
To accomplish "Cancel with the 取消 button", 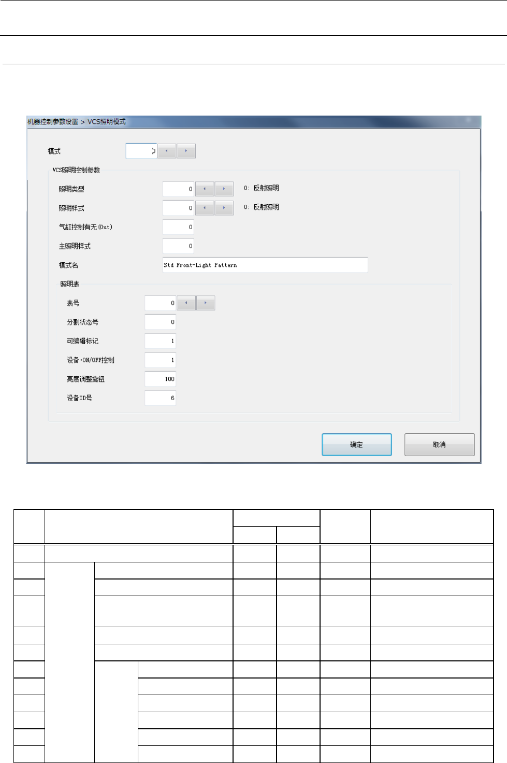I will 439,445.
